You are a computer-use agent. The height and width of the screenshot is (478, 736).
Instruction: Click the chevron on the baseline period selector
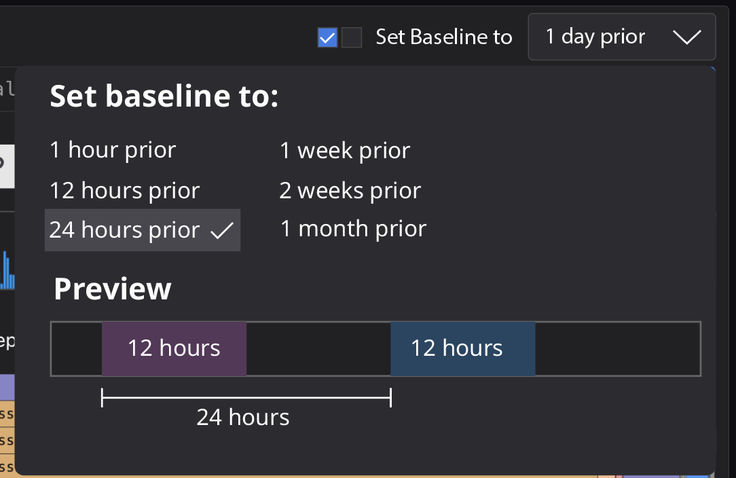click(x=688, y=37)
